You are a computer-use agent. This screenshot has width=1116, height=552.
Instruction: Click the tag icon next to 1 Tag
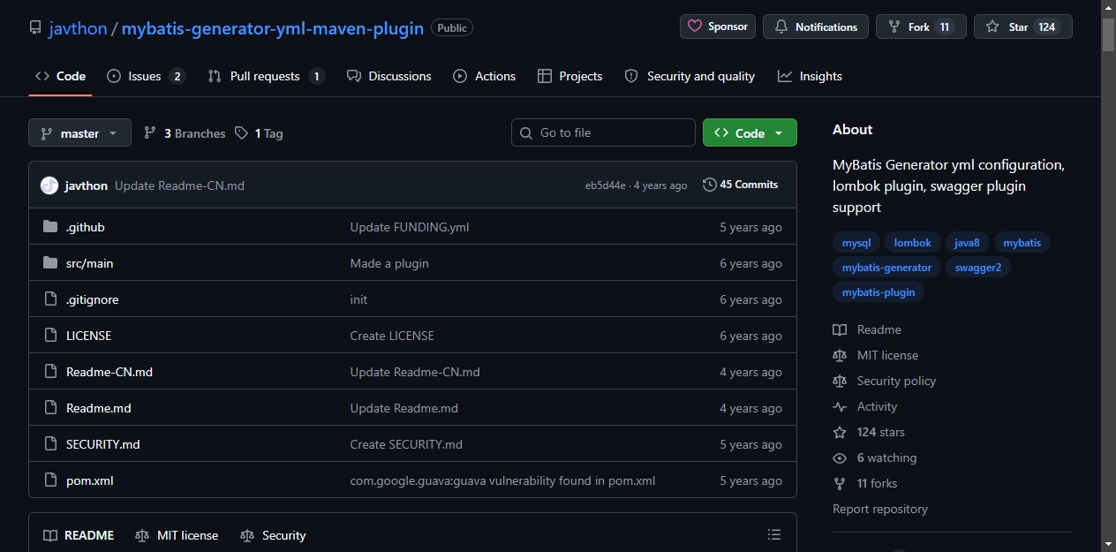[x=241, y=133]
